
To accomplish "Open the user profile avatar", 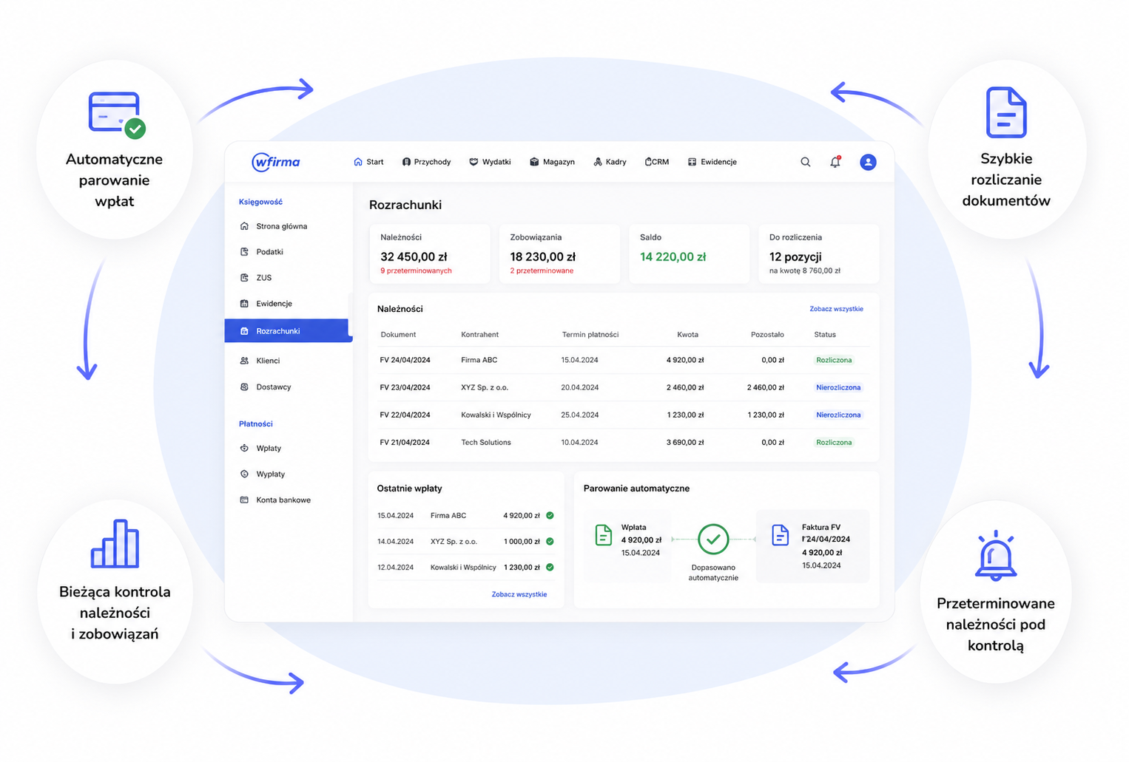I will click(868, 162).
